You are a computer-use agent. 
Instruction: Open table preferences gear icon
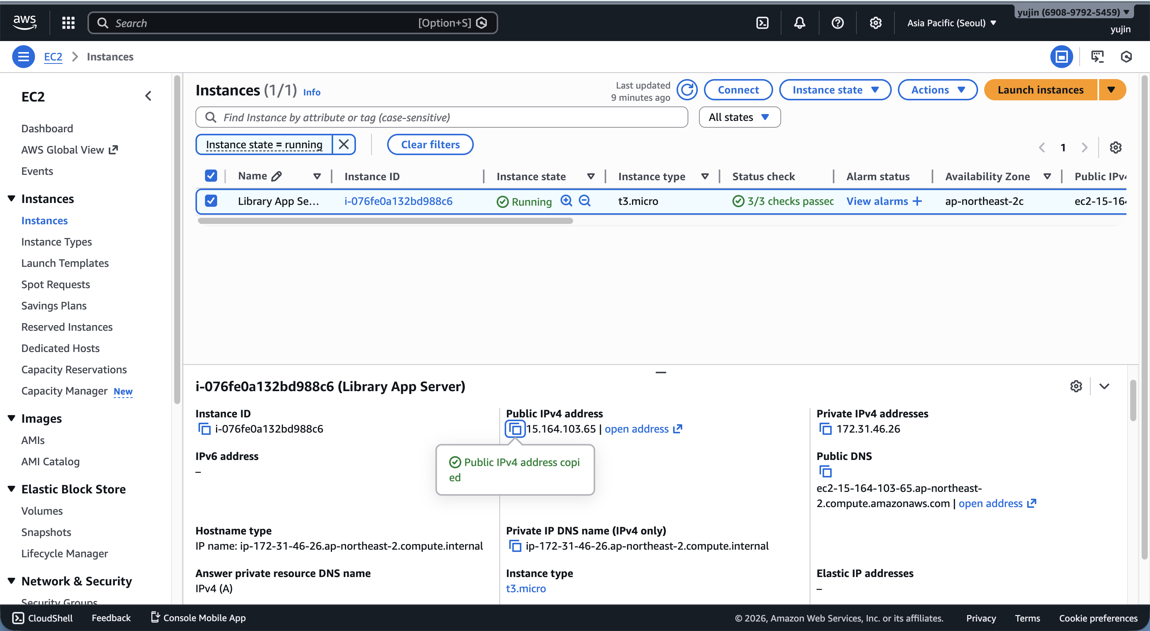pos(1115,147)
